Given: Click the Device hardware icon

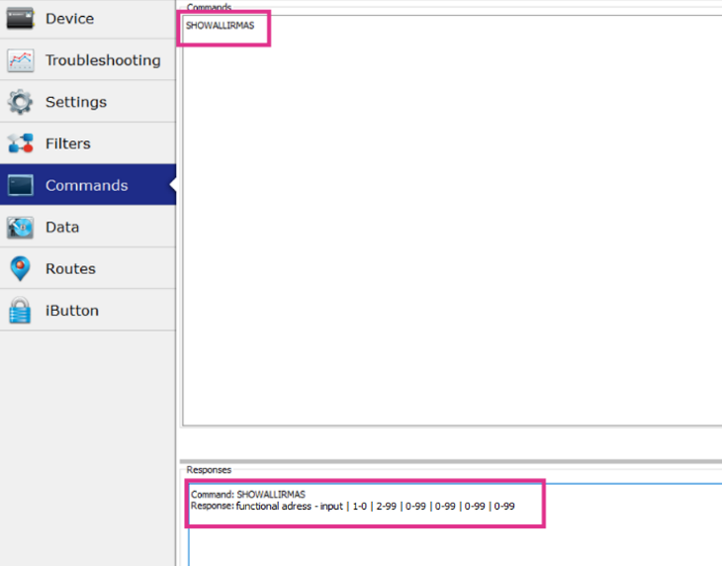Looking at the screenshot, I should pyautogui.click(x=21, y=18).
